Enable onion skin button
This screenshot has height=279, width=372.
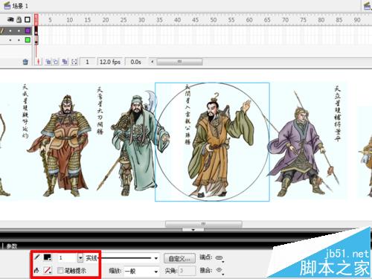pyautogui.click(x=48, y=62)
